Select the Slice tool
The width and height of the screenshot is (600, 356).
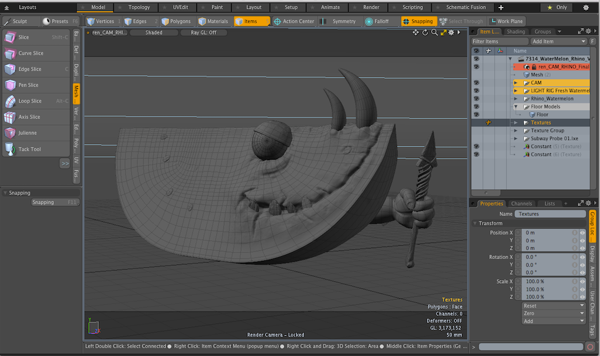(x=36, y=37)
